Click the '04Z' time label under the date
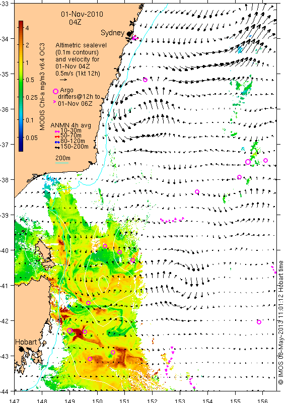This screenshot has width=287, height=403. [76, 22]
